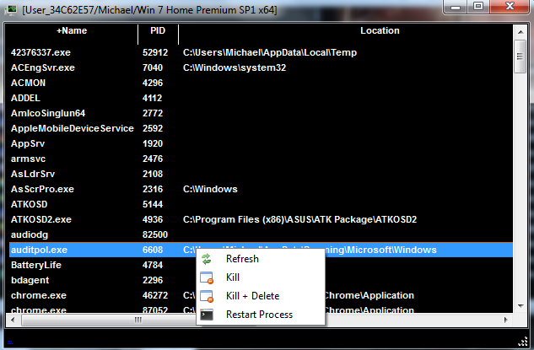Click the horizontal scrollbar thumb
534x350 pixels.
[x=138, y=320]
